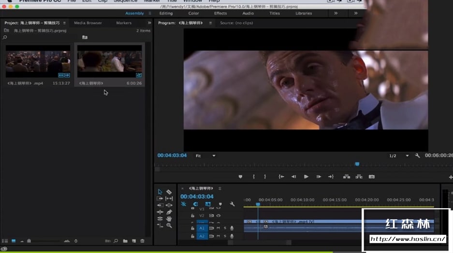Select the 海上钢琴师.mp4 clip thumbnail
453x253 pixels.
(38, 62)
